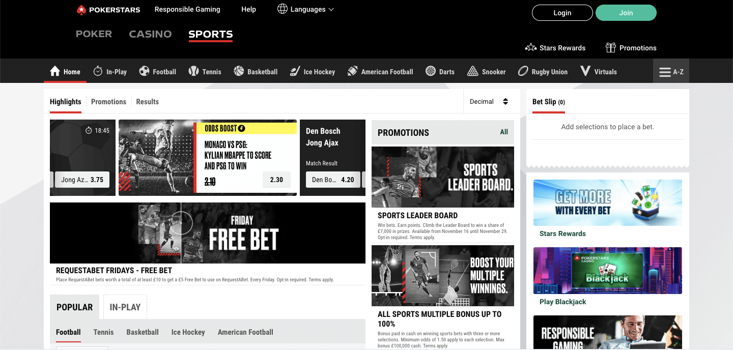The image size is (733, 350).
Task: Click the Basketball icon in sports bar
Action: (x=239, y=71)
